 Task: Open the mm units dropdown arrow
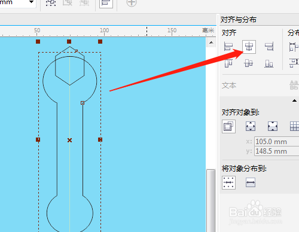pos(31,2)
